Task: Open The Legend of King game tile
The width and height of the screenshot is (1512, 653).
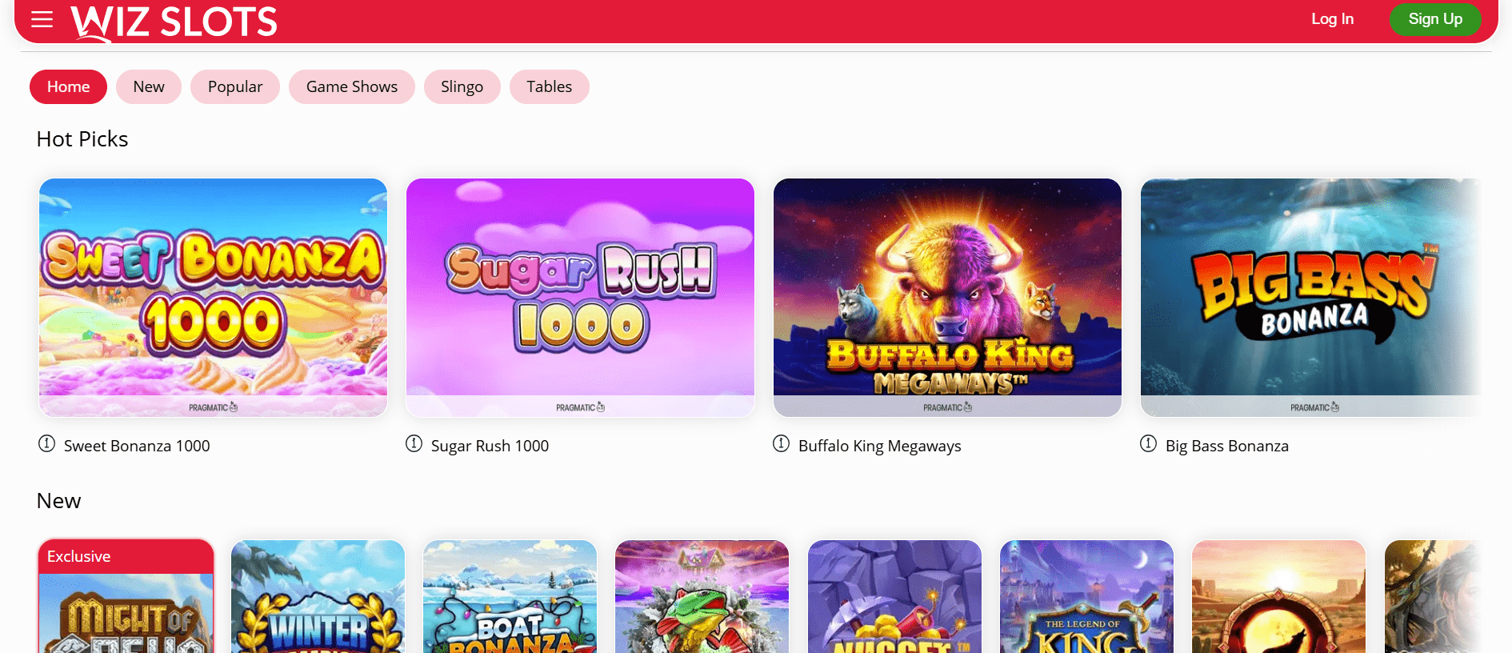Action: click(1086, 596)
